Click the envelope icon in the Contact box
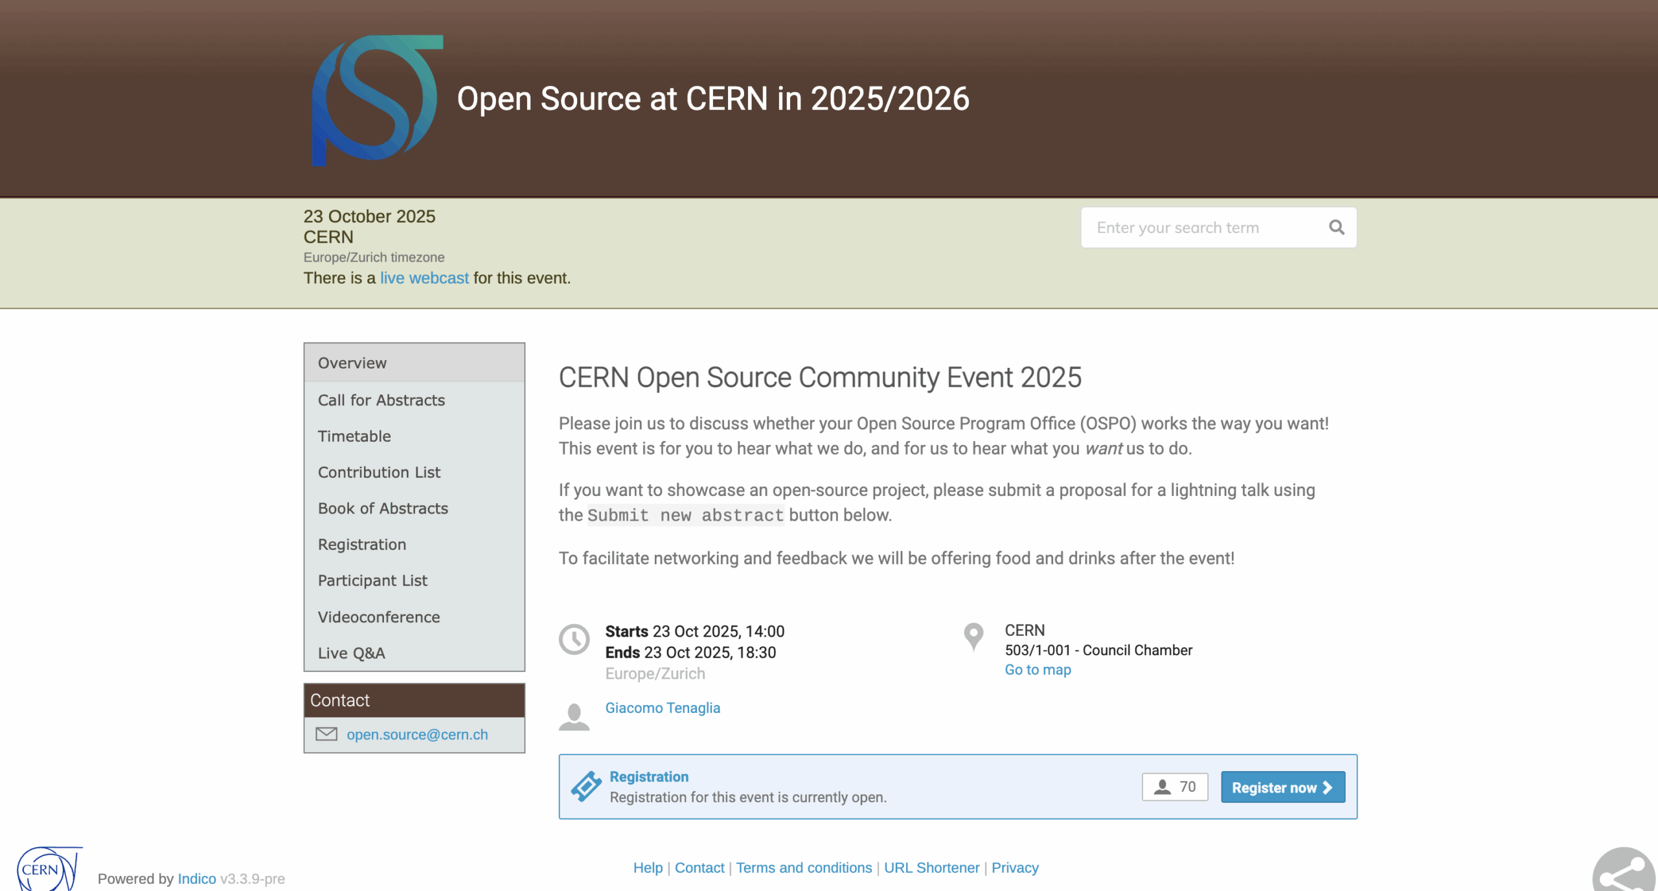The image size is (1658, 891). click(x=326, y=734)
